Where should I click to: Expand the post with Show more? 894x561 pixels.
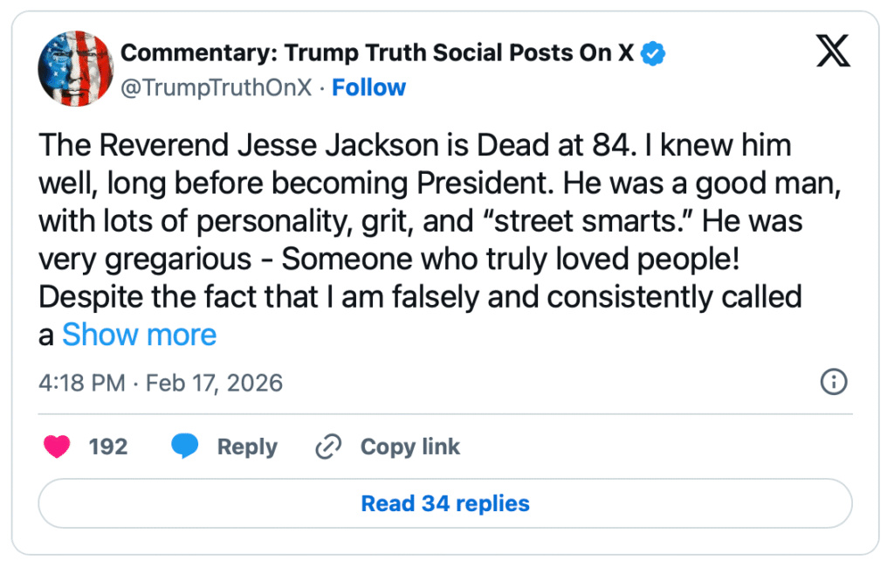139,335
